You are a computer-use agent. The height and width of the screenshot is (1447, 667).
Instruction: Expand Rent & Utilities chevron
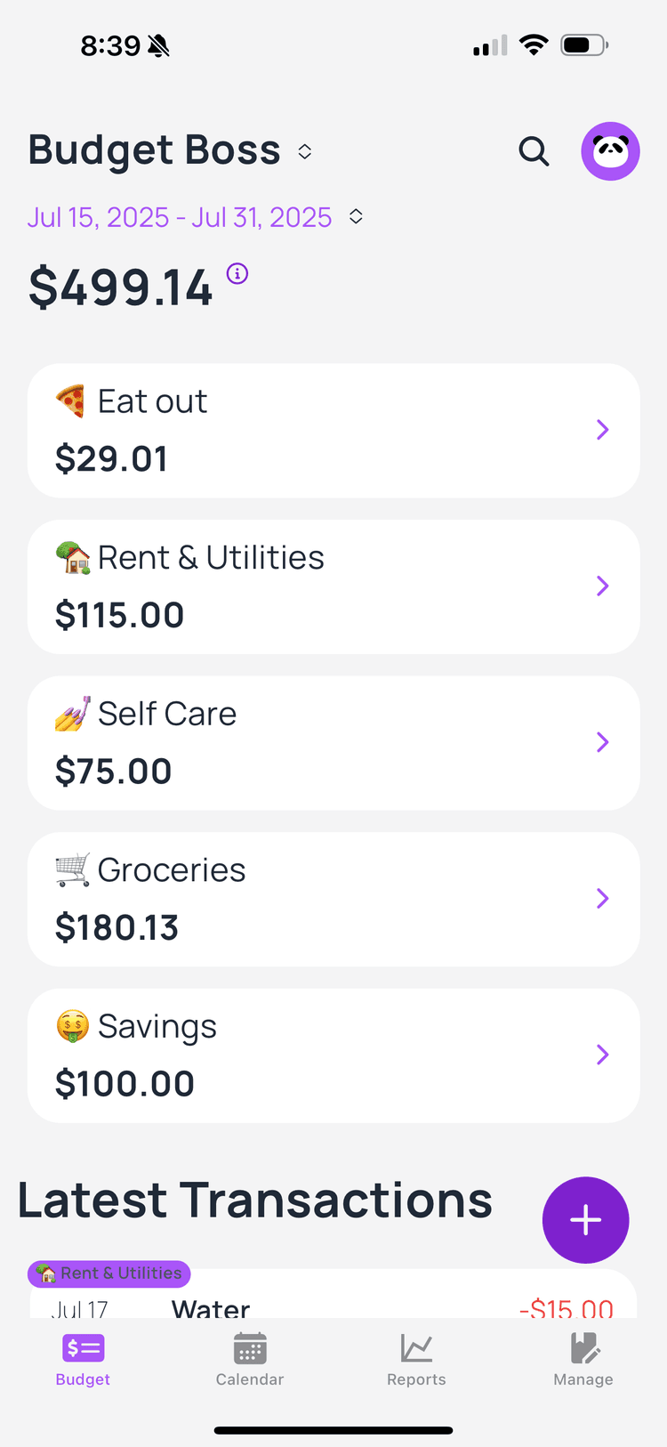pos(602,586)
